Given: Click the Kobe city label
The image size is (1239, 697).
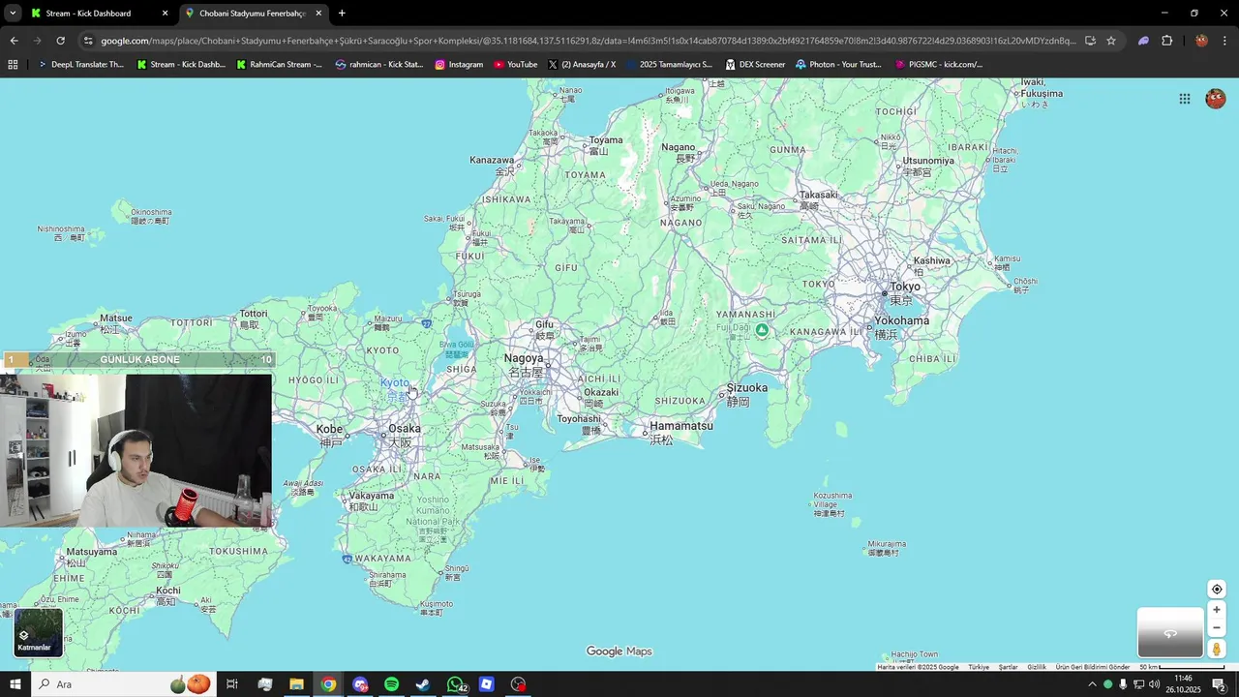Looking at the screenshot, I should pyautogui.click(x=330, y=429).
